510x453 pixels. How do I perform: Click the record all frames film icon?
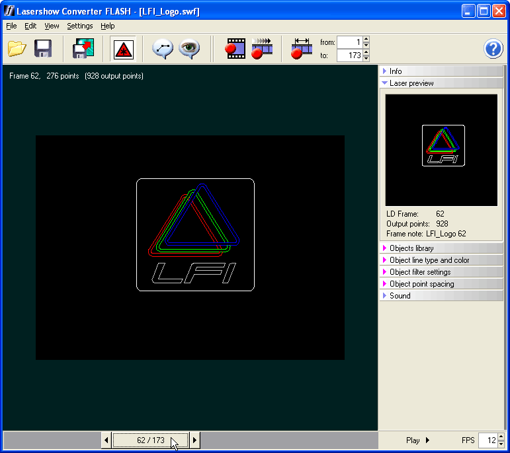click(x=262, y=49)
